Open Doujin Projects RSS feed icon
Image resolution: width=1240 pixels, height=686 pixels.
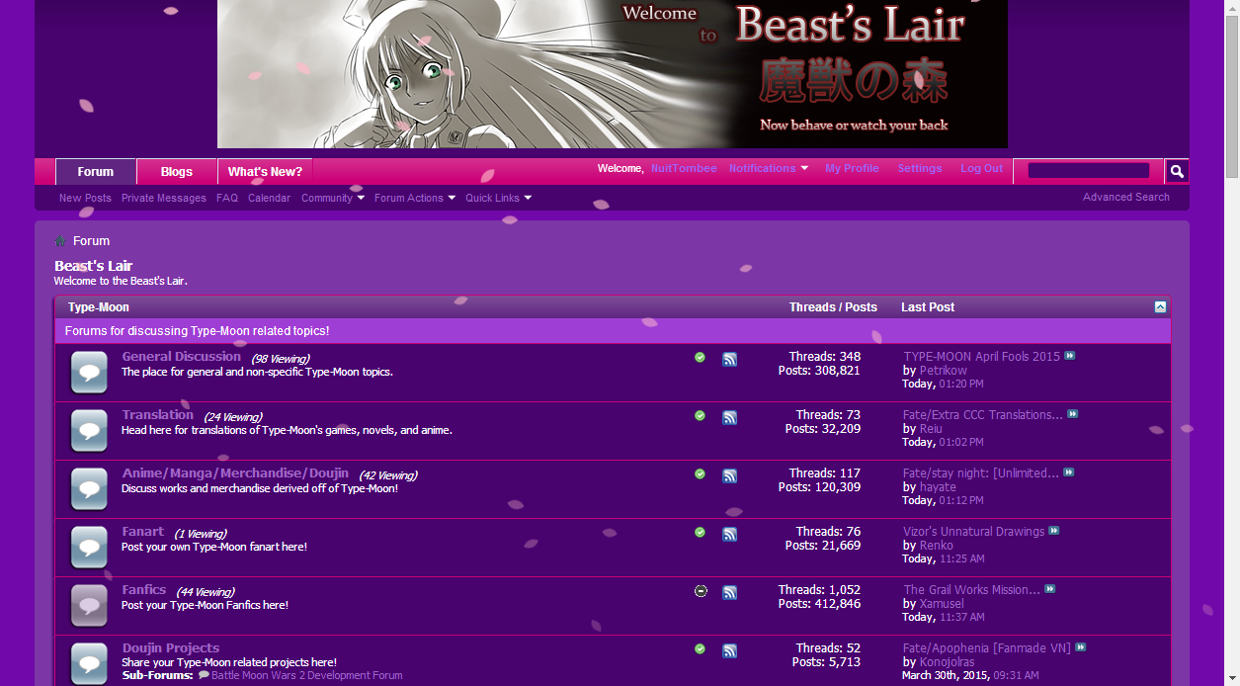tap(729, 651)
